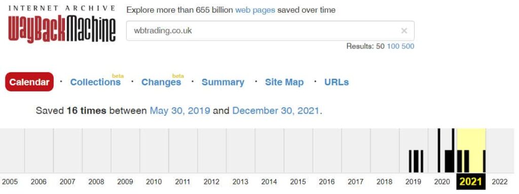Open the 'web pages' link
The image size is (519, 194).
click(255, 10)
